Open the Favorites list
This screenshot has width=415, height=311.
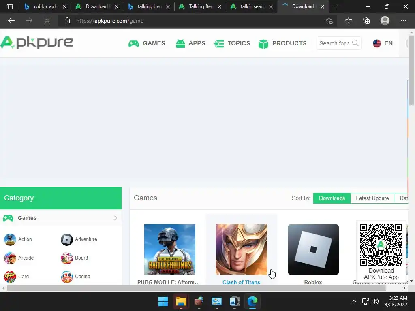click(349, 21)
